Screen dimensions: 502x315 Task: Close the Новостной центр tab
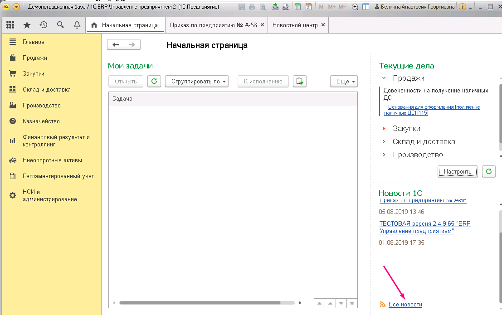coord(323,24)
